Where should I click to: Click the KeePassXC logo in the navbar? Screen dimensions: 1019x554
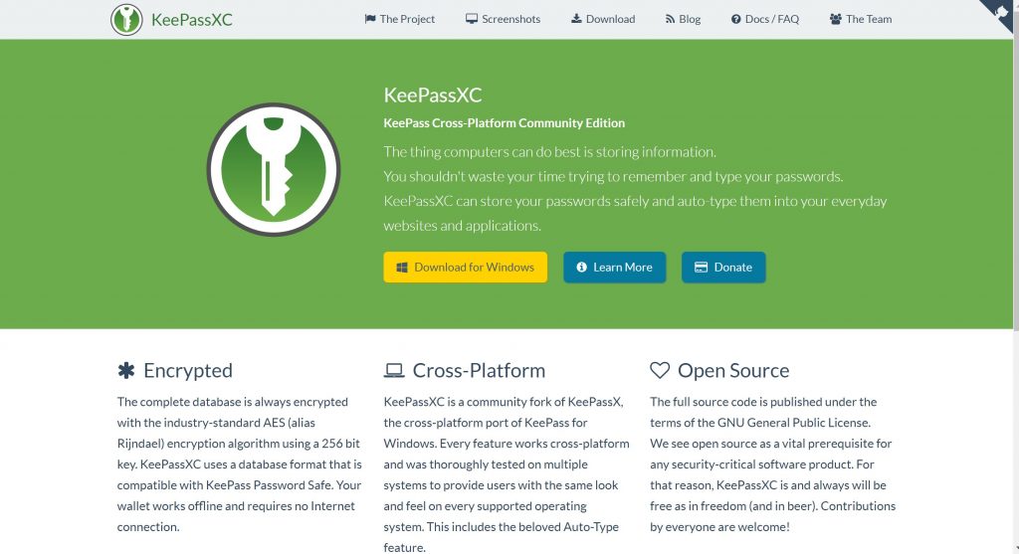[126, 20]
